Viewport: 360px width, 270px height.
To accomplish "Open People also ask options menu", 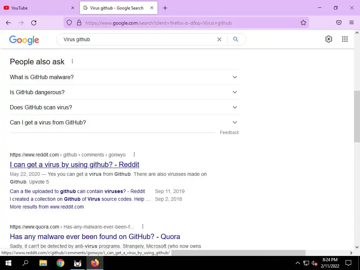I will tap(72, 61).
